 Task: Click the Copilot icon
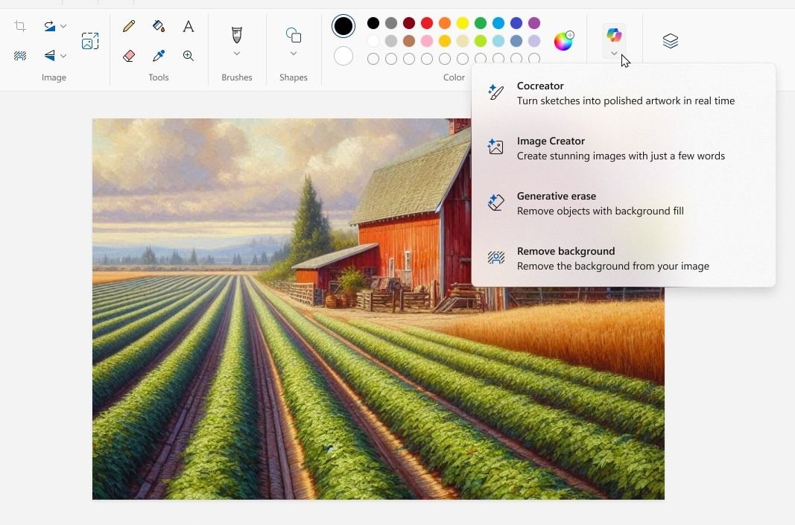coord(613,34)
